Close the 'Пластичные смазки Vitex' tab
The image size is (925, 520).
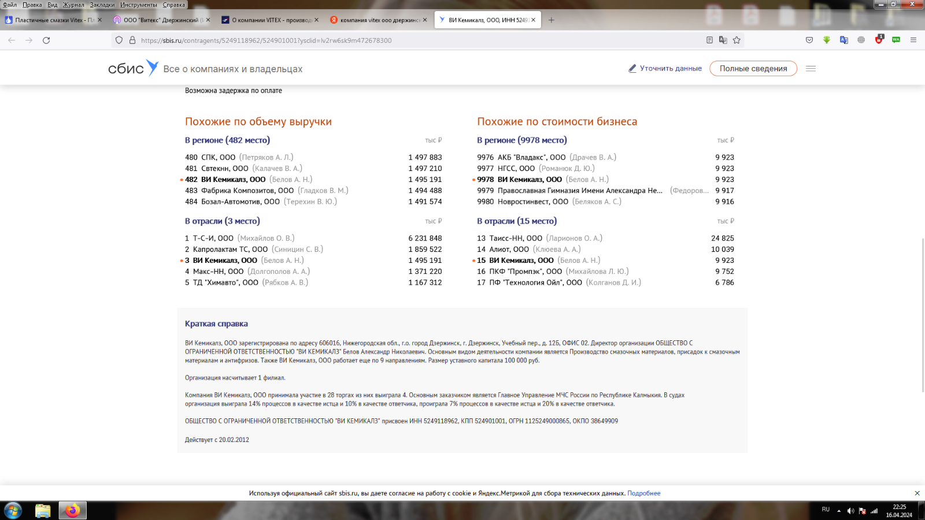[99, 20]
